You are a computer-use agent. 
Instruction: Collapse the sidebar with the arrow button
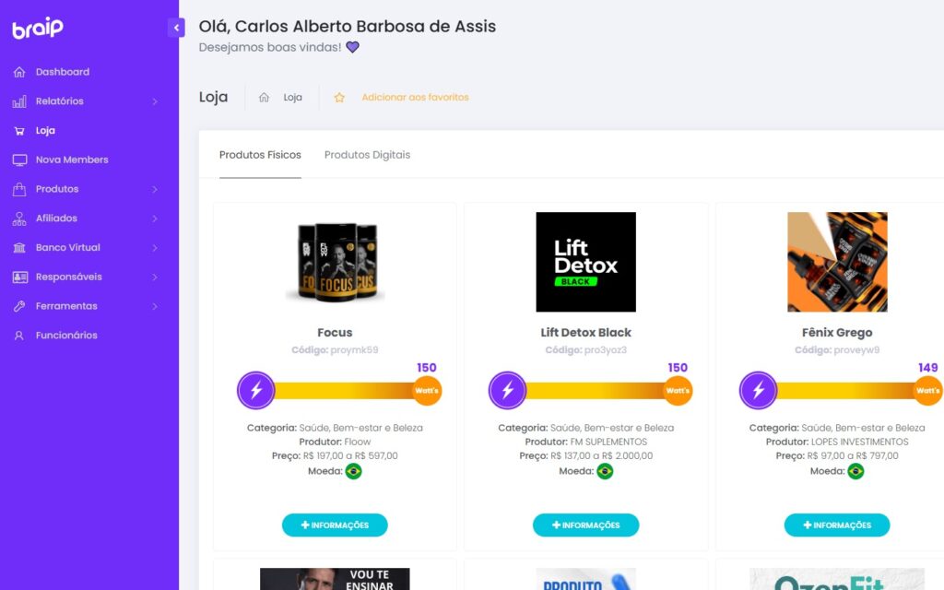tap(176, 28)
